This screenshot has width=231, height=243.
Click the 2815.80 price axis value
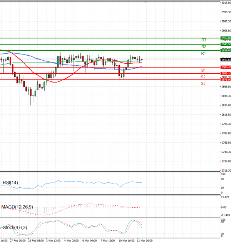(x=226, y=114)
